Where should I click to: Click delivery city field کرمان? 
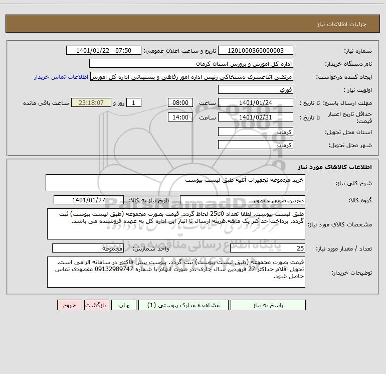[256, 145]
